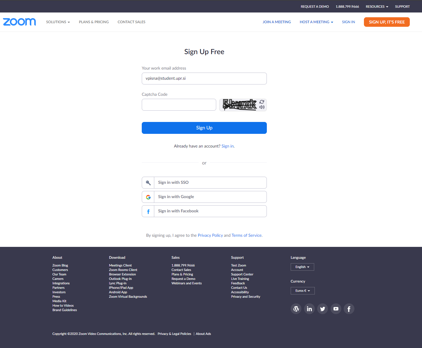Open the Zoom Rooms Client link
The image size is (422, 348).
coord(123,270)
